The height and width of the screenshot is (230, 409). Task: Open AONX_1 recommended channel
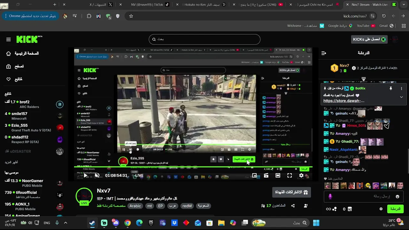[x=34, y=206]
